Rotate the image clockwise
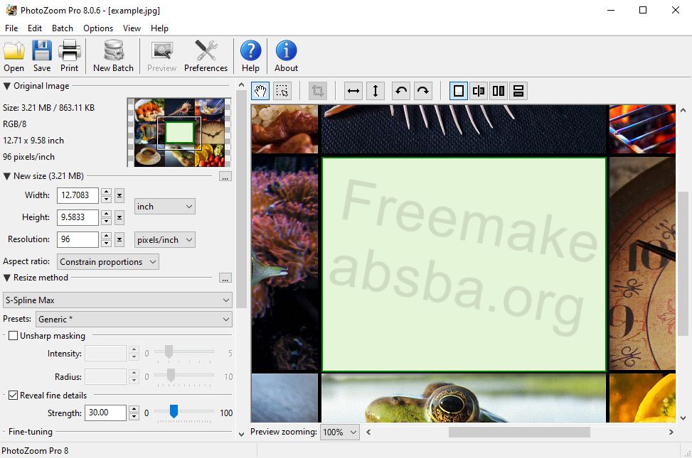The width and height of the screenshot is (692, 458). (422, 91)
